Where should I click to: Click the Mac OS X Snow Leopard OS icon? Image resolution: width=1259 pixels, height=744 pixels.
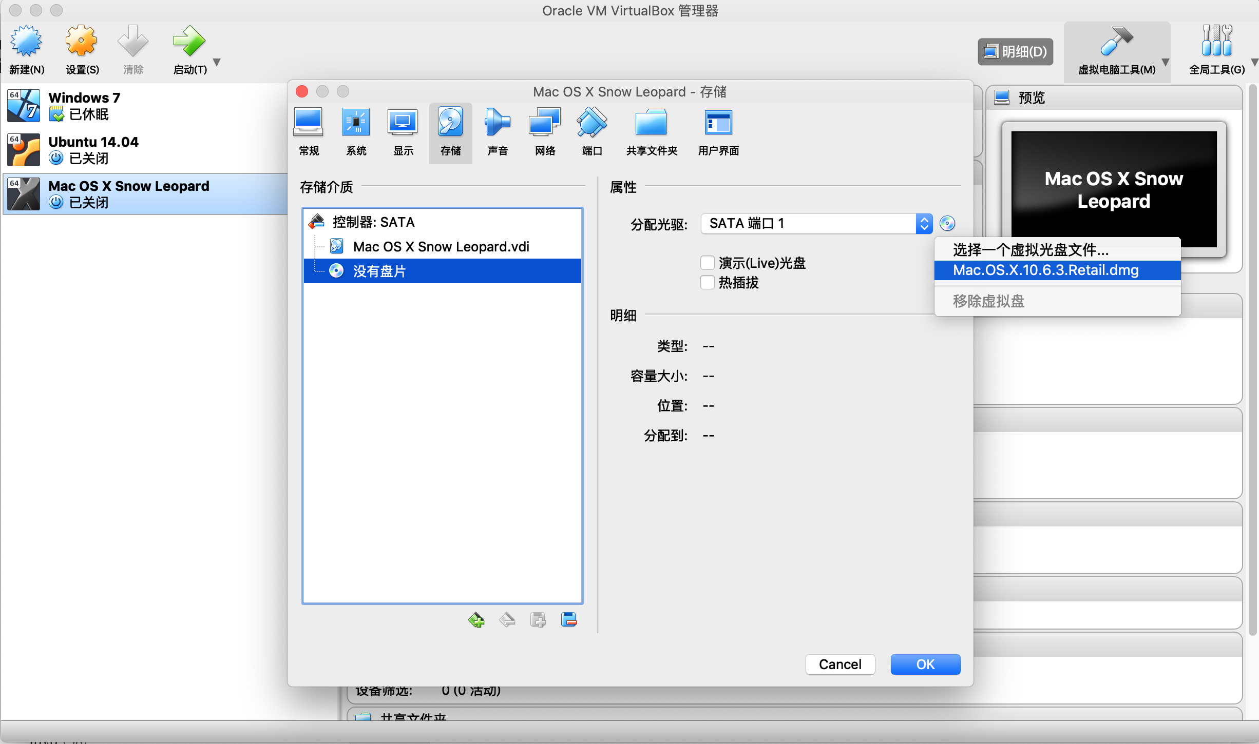(x=24, y=194)
